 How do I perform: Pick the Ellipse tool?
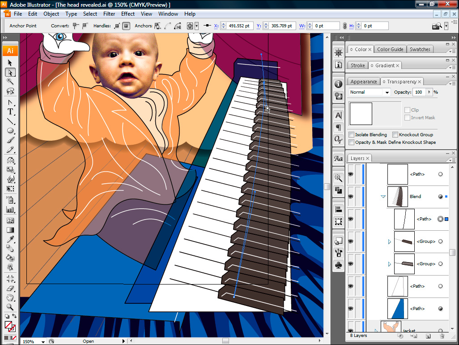(x=10, y=131)
